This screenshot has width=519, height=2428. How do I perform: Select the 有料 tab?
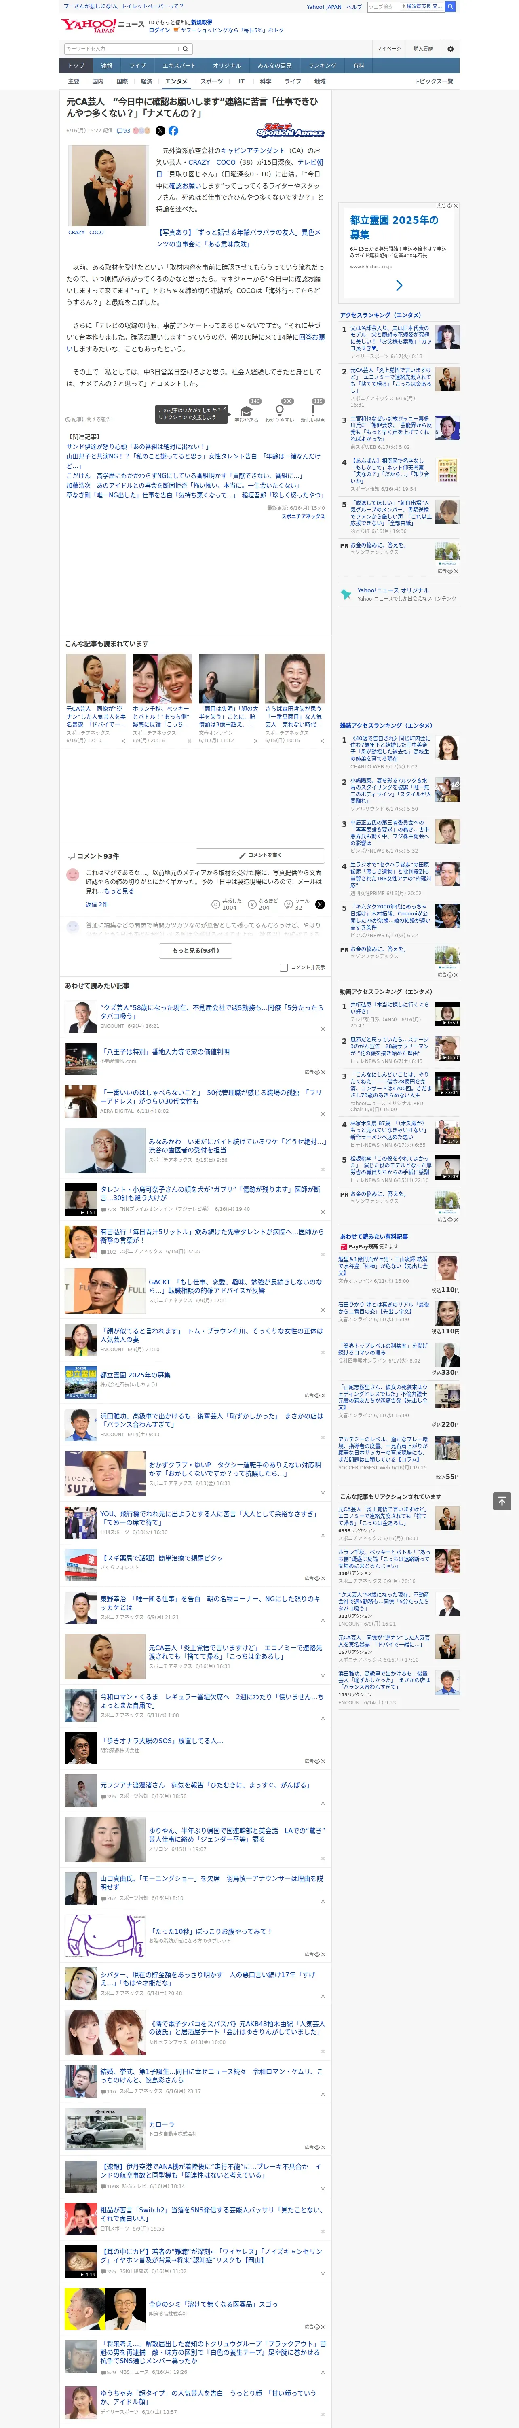(x=358, y=66)
